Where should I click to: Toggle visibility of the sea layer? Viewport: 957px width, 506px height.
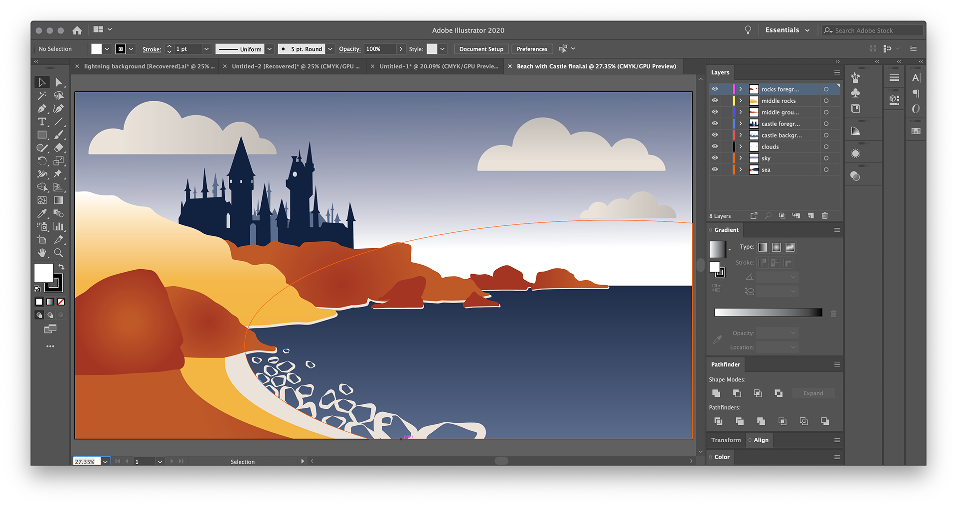715,169
